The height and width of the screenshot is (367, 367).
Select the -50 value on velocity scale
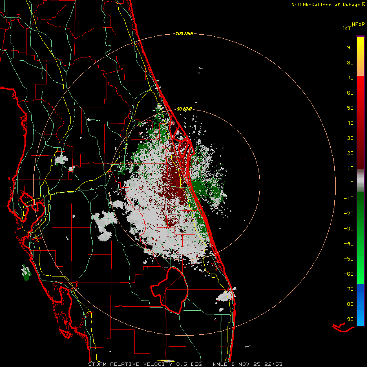pos(349,259)
